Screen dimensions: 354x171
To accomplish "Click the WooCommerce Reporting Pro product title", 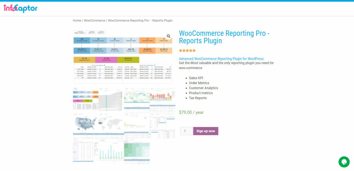I will pyautogui.click(x=224, y=37).
